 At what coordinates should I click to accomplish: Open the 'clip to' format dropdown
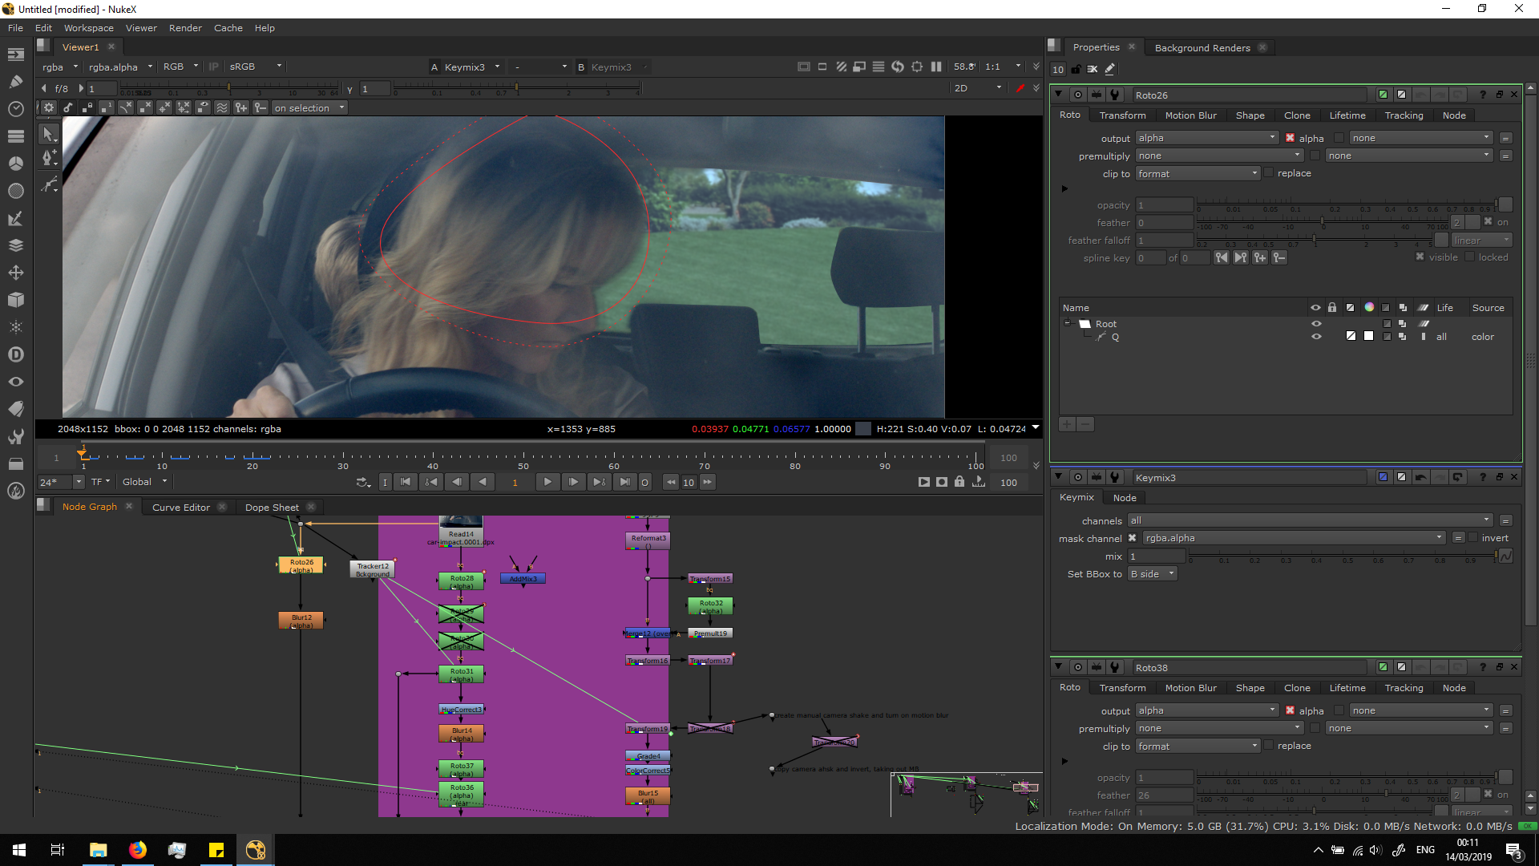click(x=1198, y=174)
